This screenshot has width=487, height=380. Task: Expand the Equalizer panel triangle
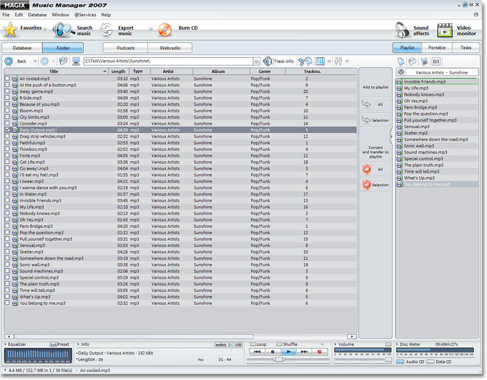click(5, 344)
